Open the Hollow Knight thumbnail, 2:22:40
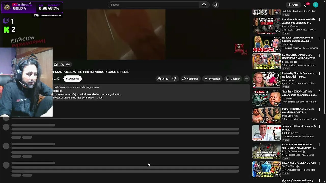Screen dimensions: 326x183 (x=267, y=80)
